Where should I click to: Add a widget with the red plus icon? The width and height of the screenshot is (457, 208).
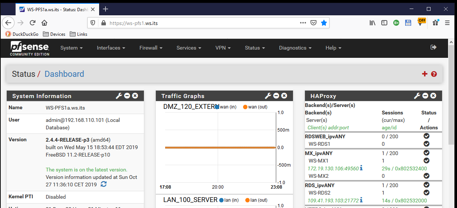click(x=425, y=74)
